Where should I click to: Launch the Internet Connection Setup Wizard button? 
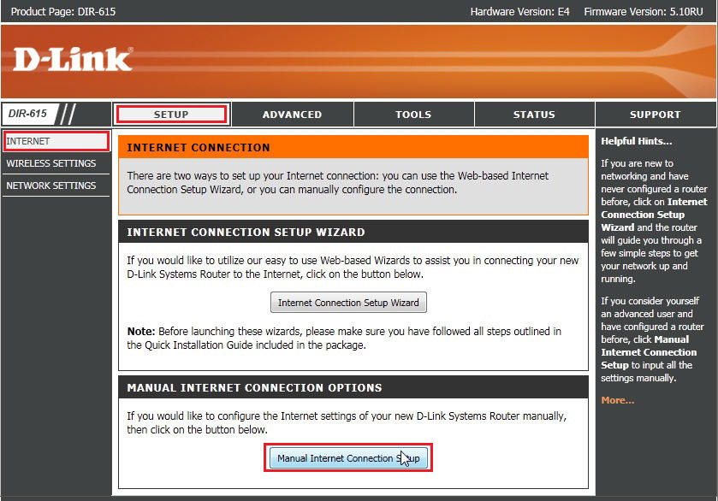(348, 303)
